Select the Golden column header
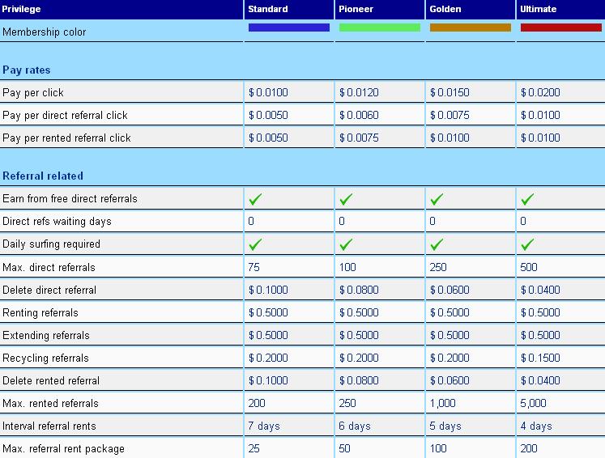 tap(445, 9)
